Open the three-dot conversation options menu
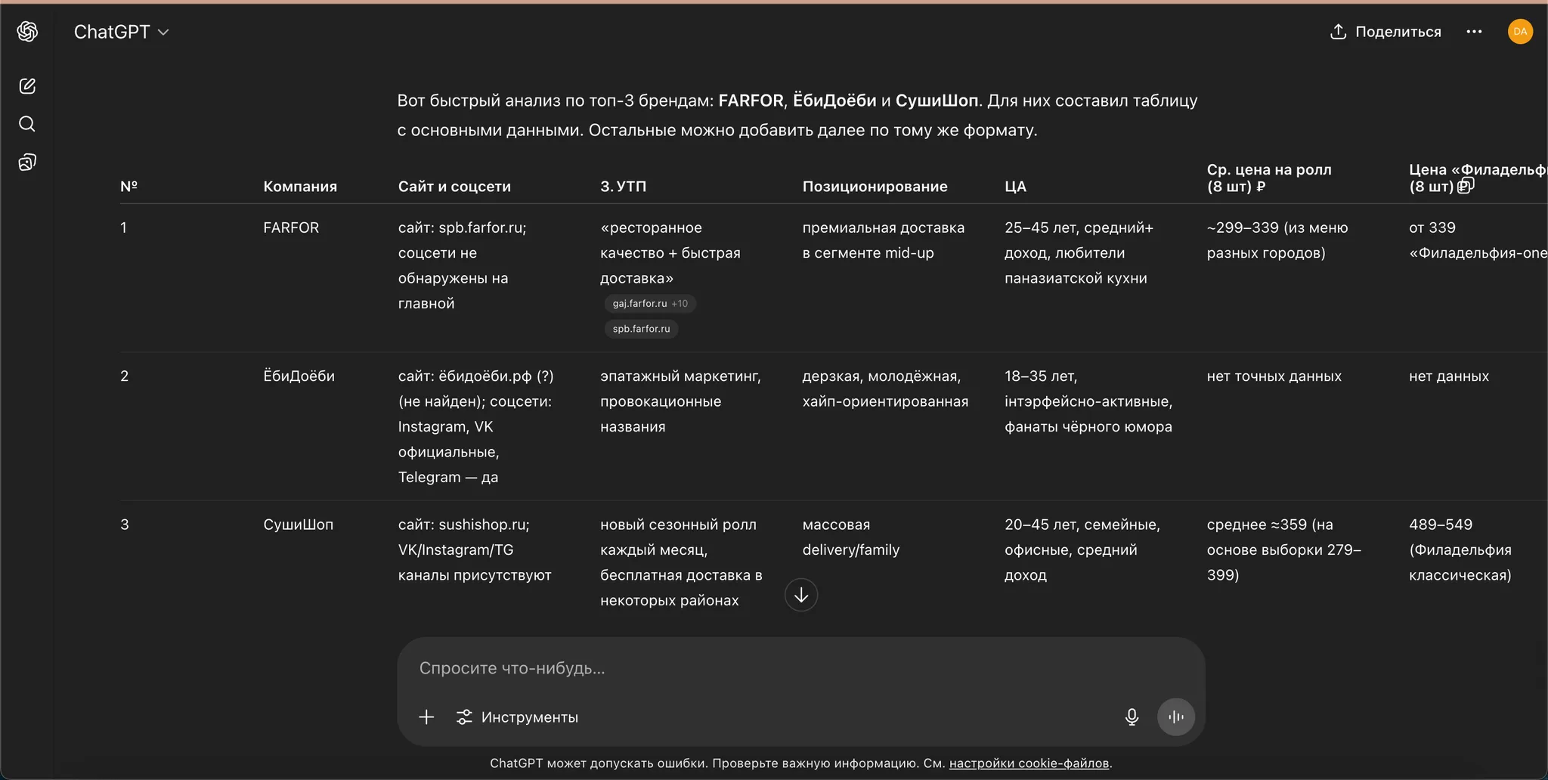The image size is (1548, 780). coord(1474,32)
